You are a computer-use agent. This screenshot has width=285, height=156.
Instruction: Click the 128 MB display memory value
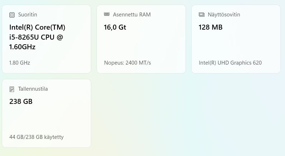point(211,27)
